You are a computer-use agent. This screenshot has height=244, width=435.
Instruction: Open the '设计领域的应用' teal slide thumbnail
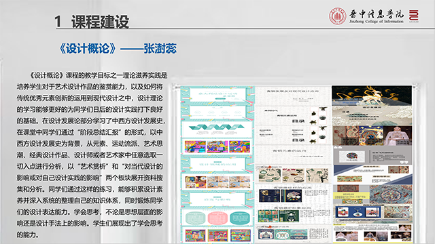coord(217,164)
